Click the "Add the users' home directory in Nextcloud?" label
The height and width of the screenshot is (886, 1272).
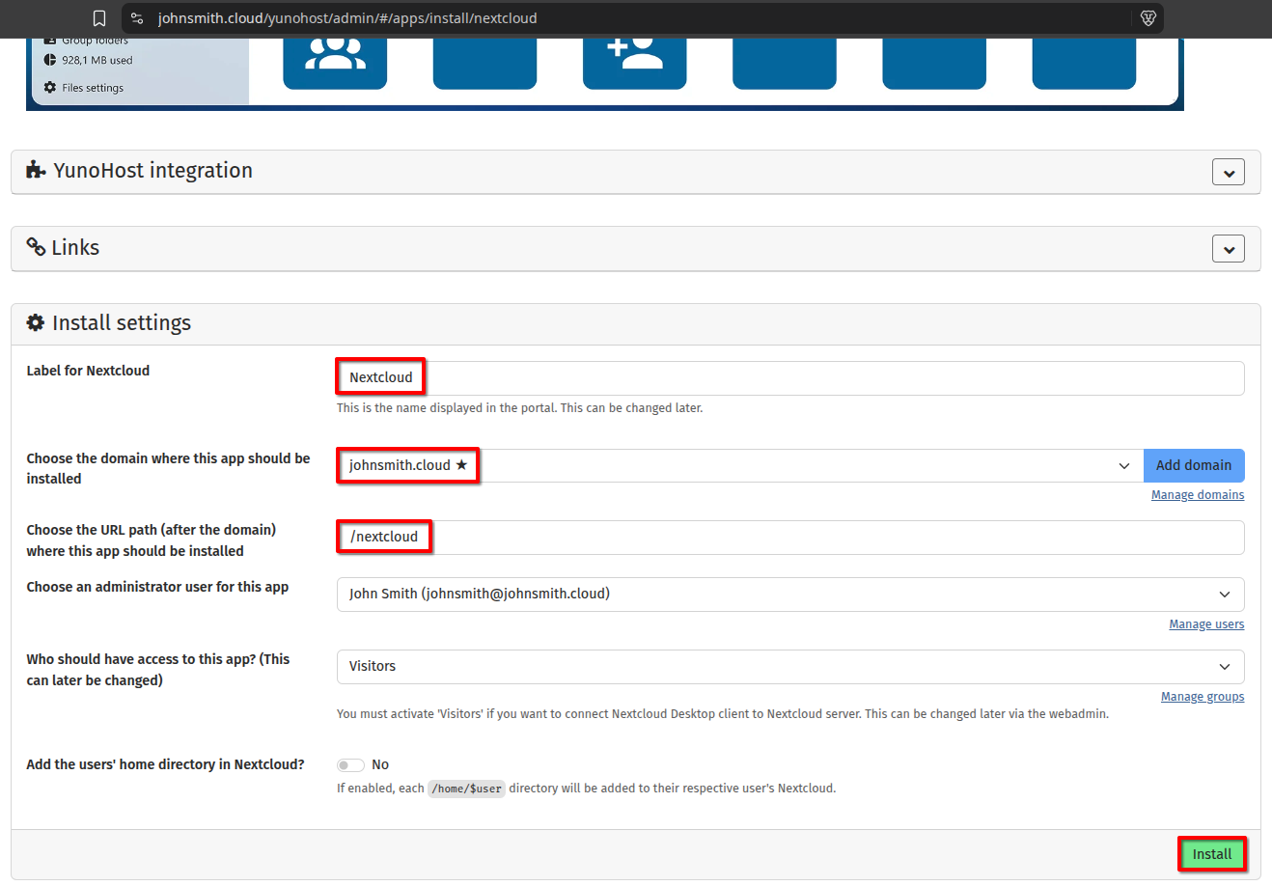click(x=165, y=764)
